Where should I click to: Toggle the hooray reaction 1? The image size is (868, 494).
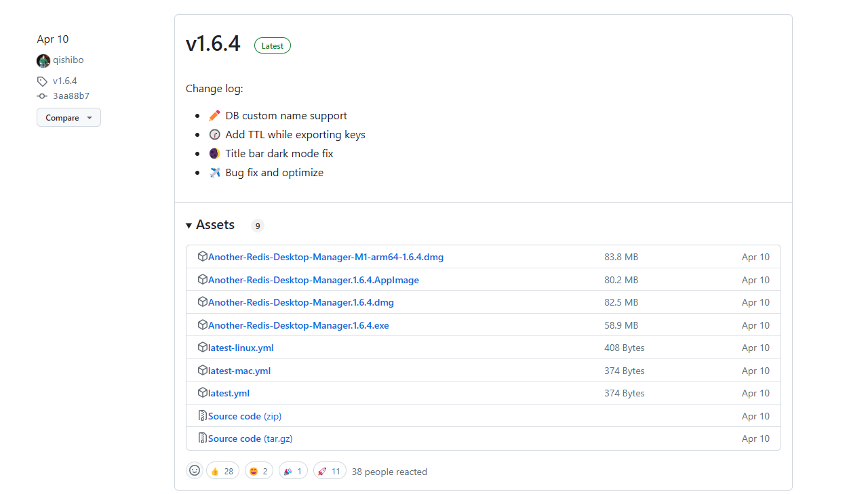(x=293, y=471)
